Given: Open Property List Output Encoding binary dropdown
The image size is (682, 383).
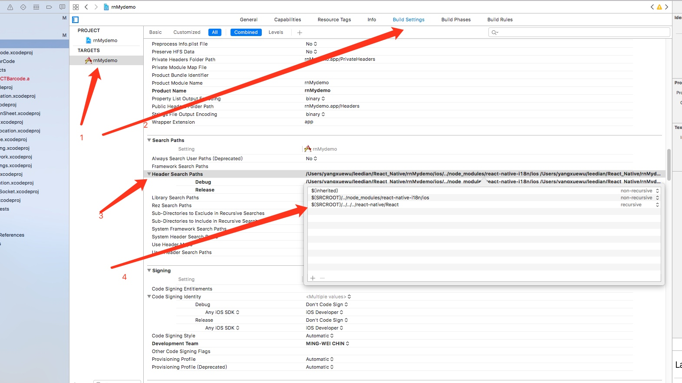Looking at the screenshot, I should [x=316, y=99].
